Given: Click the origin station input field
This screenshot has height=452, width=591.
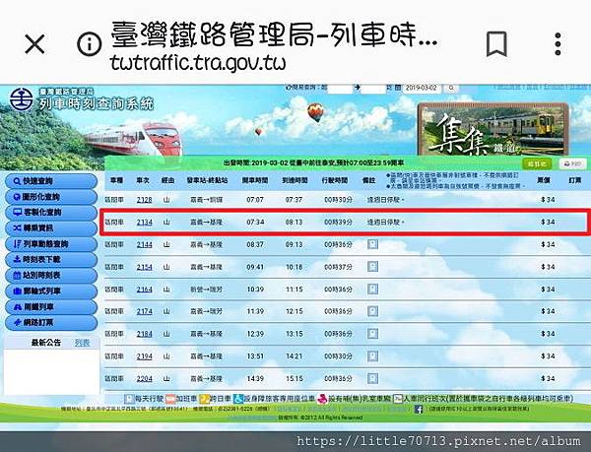Looking at the screenshot, I should pyautogui.click(x=340, y=89).
